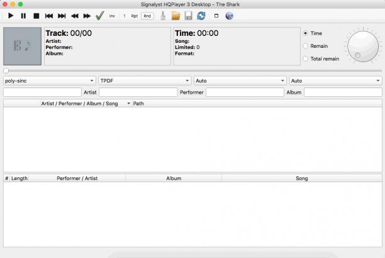385x258 pixels.
Task: Click the Artist filter input field
Action: click(x=138, y=93)
